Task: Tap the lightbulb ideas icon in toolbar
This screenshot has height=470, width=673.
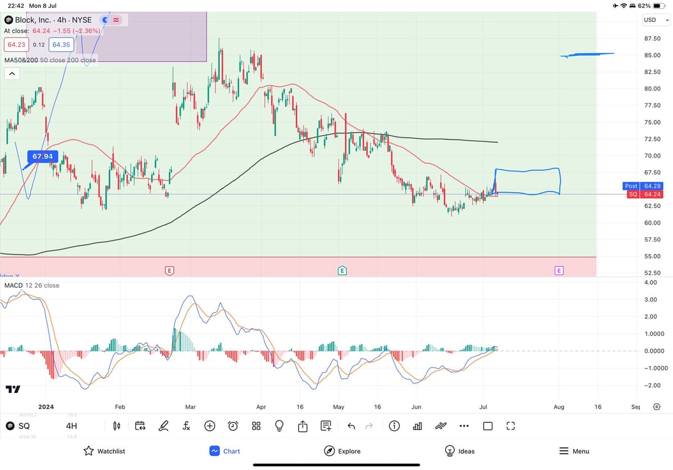Action: tap(279, 426)
